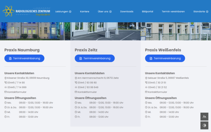Go to the Karriere page
Screen dimensions: 211x132
pos(84,12)
